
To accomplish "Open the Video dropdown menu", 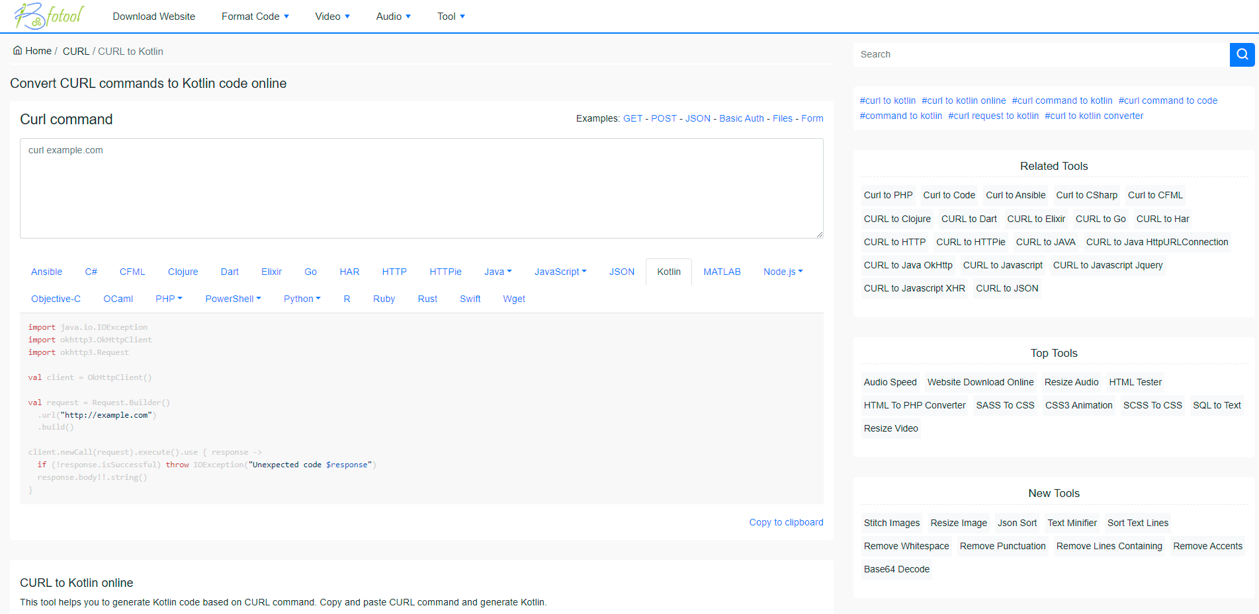I will pyautogui.click(x=332, y=16).
